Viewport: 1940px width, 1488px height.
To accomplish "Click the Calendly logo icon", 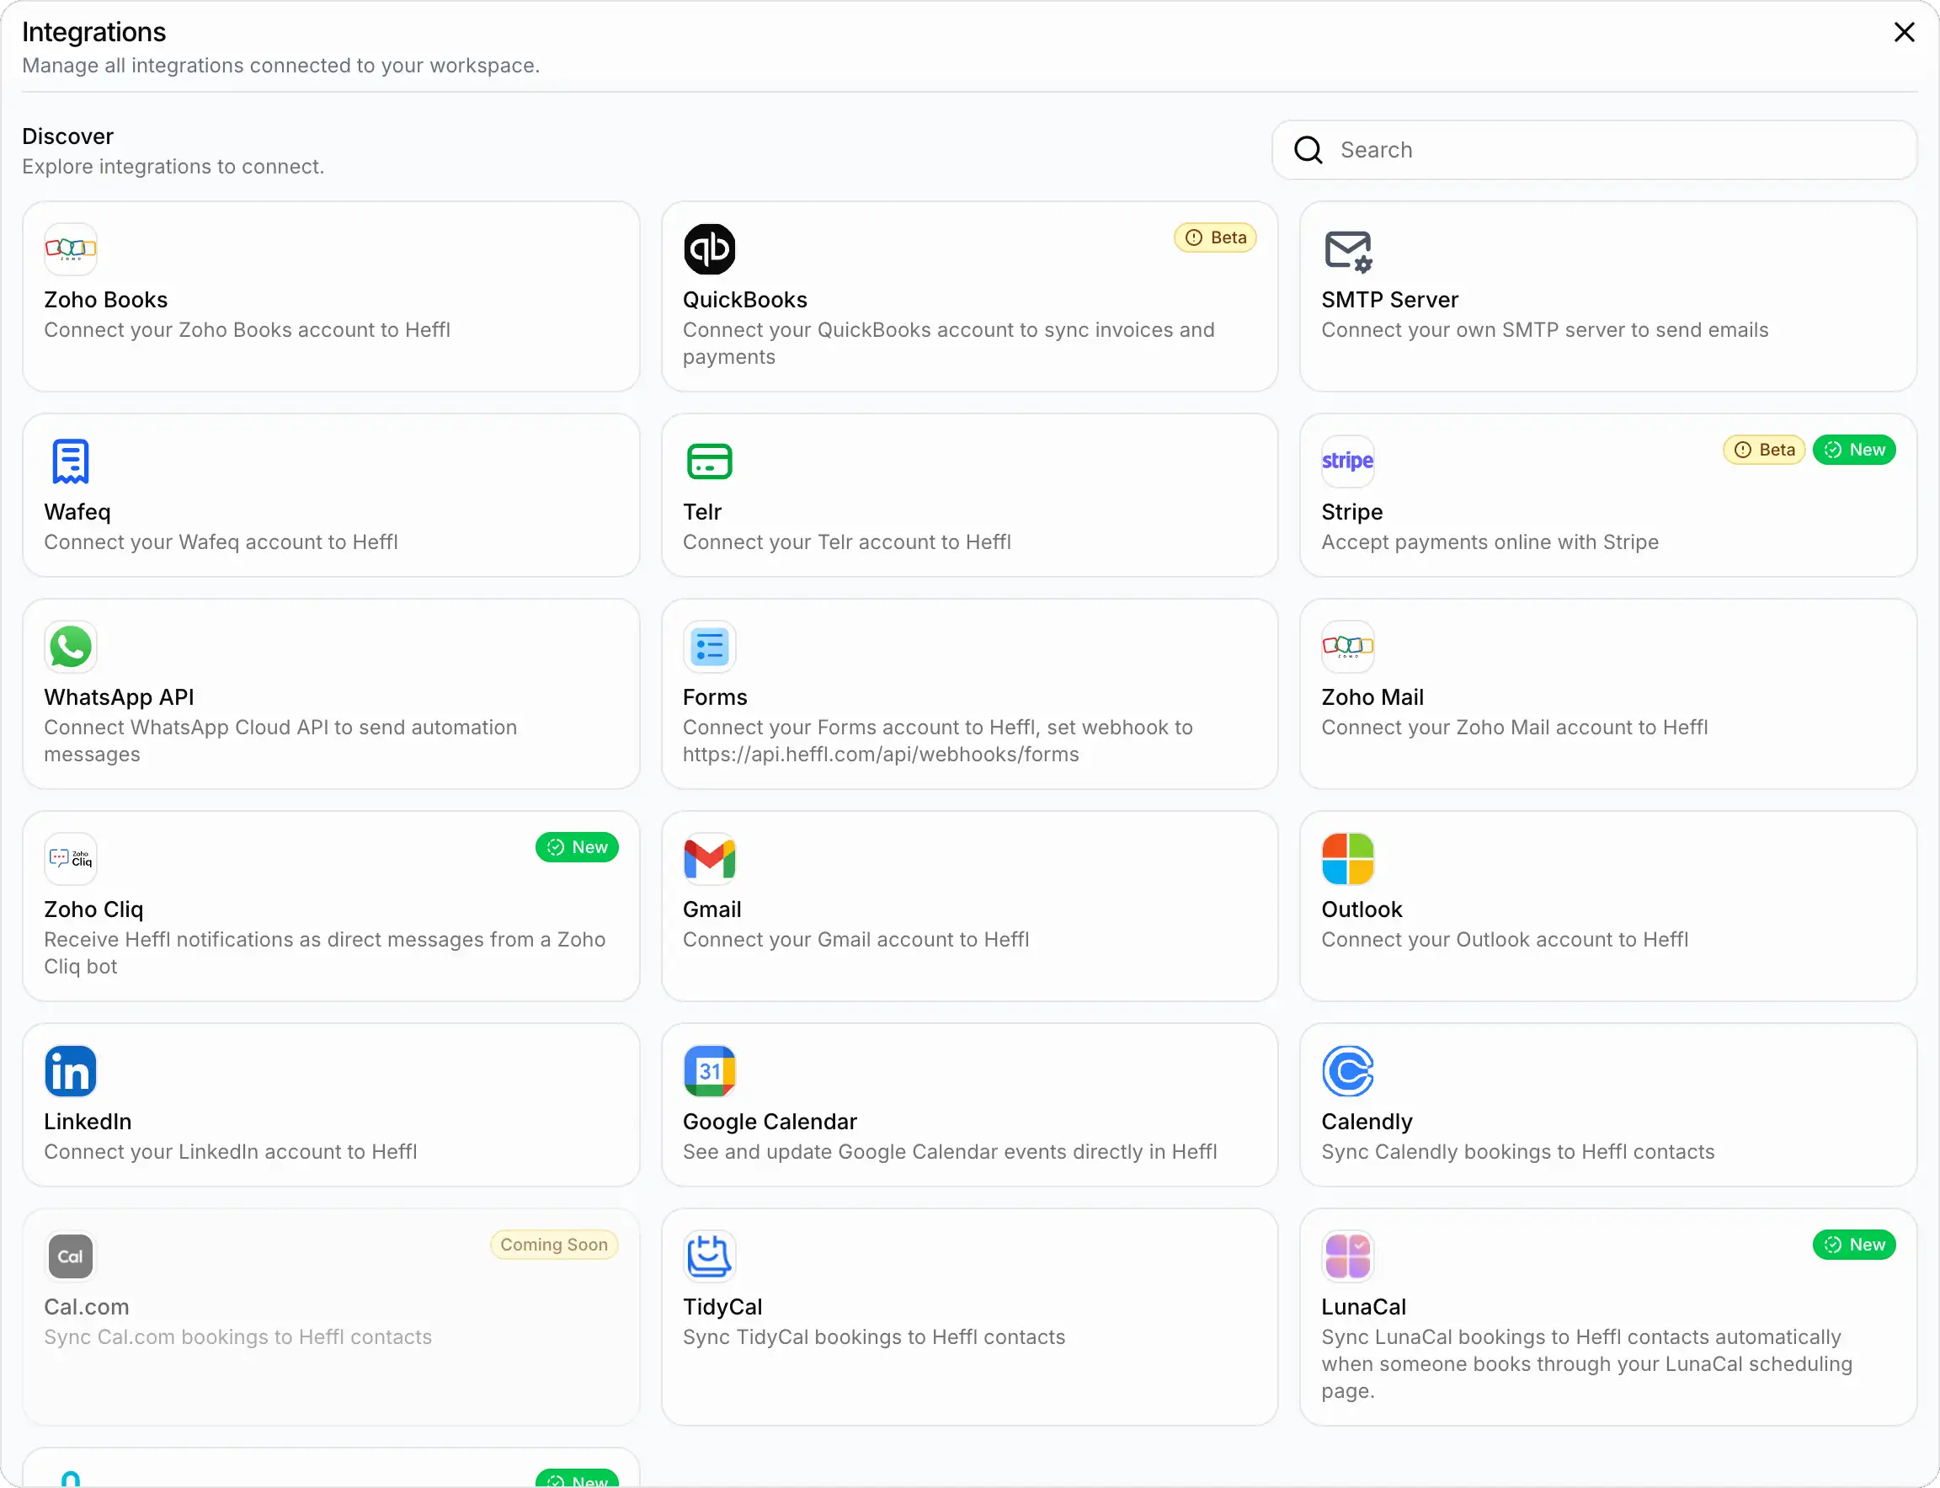I will (1347, 1071).
